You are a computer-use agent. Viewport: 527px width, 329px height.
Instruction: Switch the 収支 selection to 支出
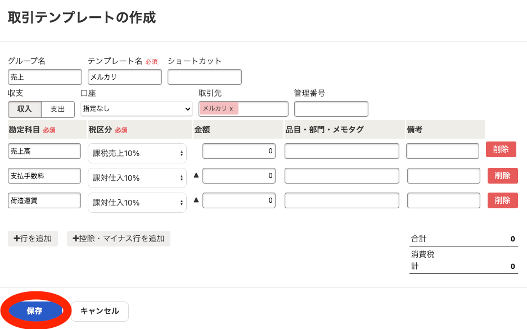58,109
